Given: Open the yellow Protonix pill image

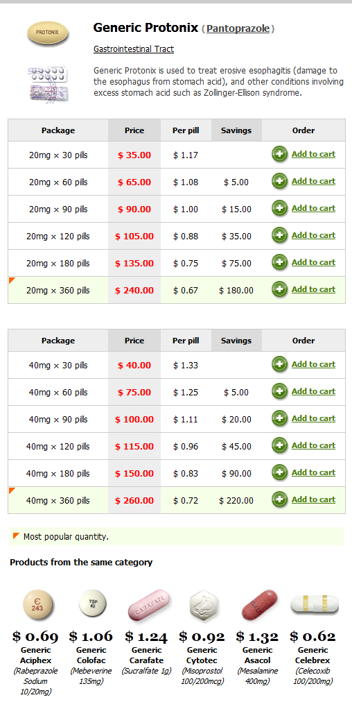Looking at the screenshot, I should [x=47, y=33].
